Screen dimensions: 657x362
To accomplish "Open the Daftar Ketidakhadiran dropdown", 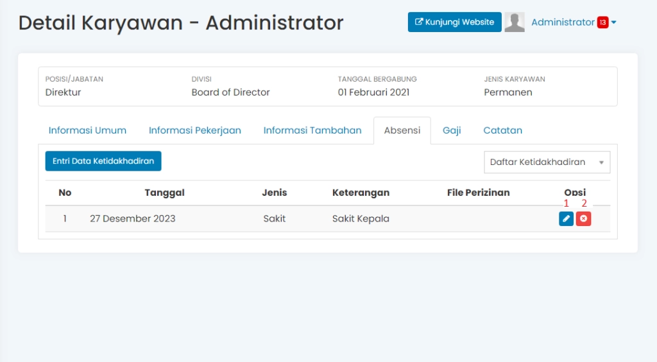I will pos(547,162).
